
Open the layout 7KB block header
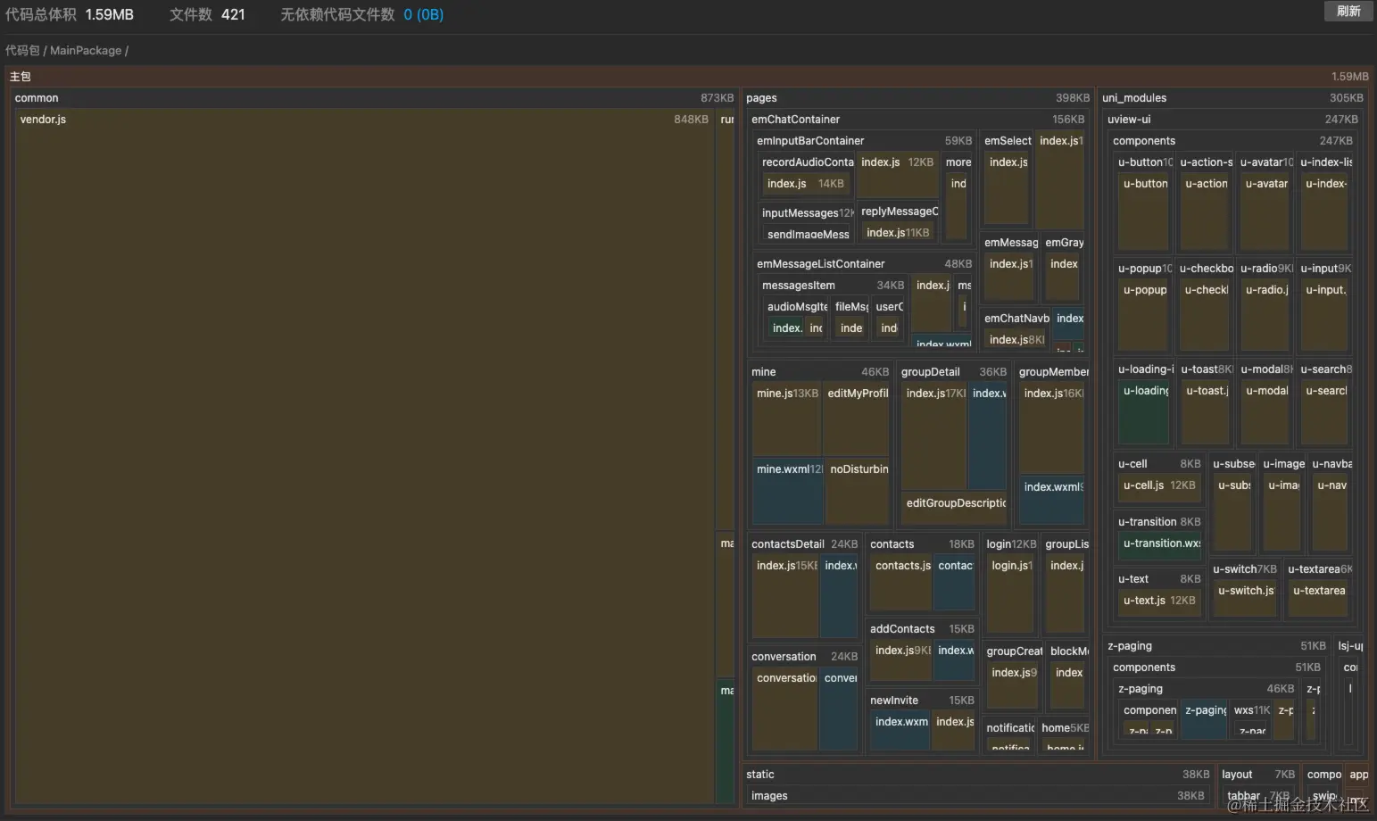coord(1257,775)
